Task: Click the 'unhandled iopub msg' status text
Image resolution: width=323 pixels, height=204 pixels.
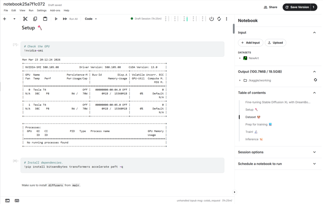Action: pyautogui.click(x=198, y=200)
